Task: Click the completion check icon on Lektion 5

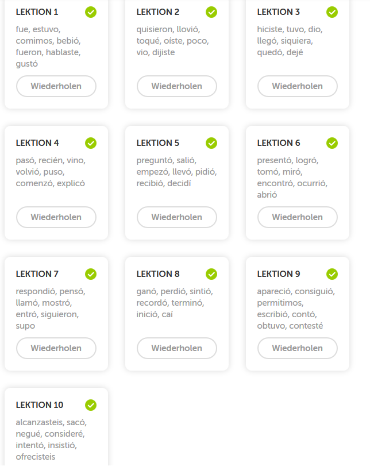Action: [211, 143]
